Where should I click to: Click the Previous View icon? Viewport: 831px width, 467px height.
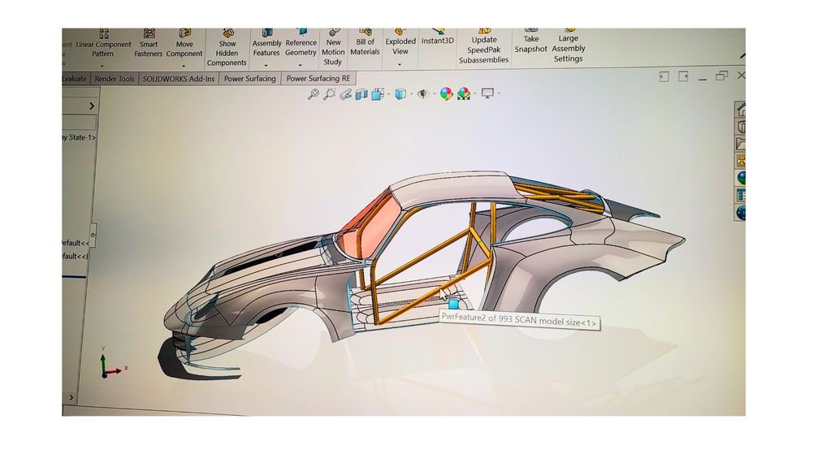[345, 95]
